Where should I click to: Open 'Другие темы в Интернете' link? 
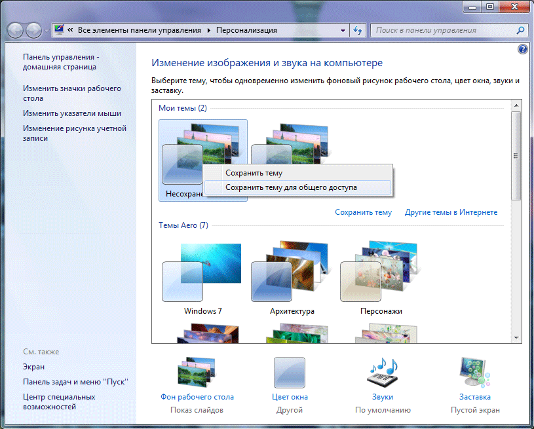pos(451,212)
